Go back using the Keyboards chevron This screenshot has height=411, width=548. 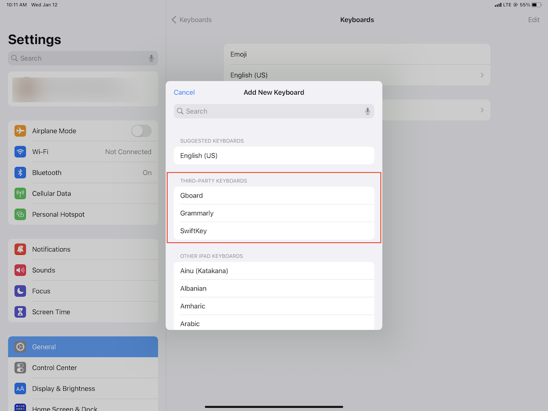tap(191, 19)
